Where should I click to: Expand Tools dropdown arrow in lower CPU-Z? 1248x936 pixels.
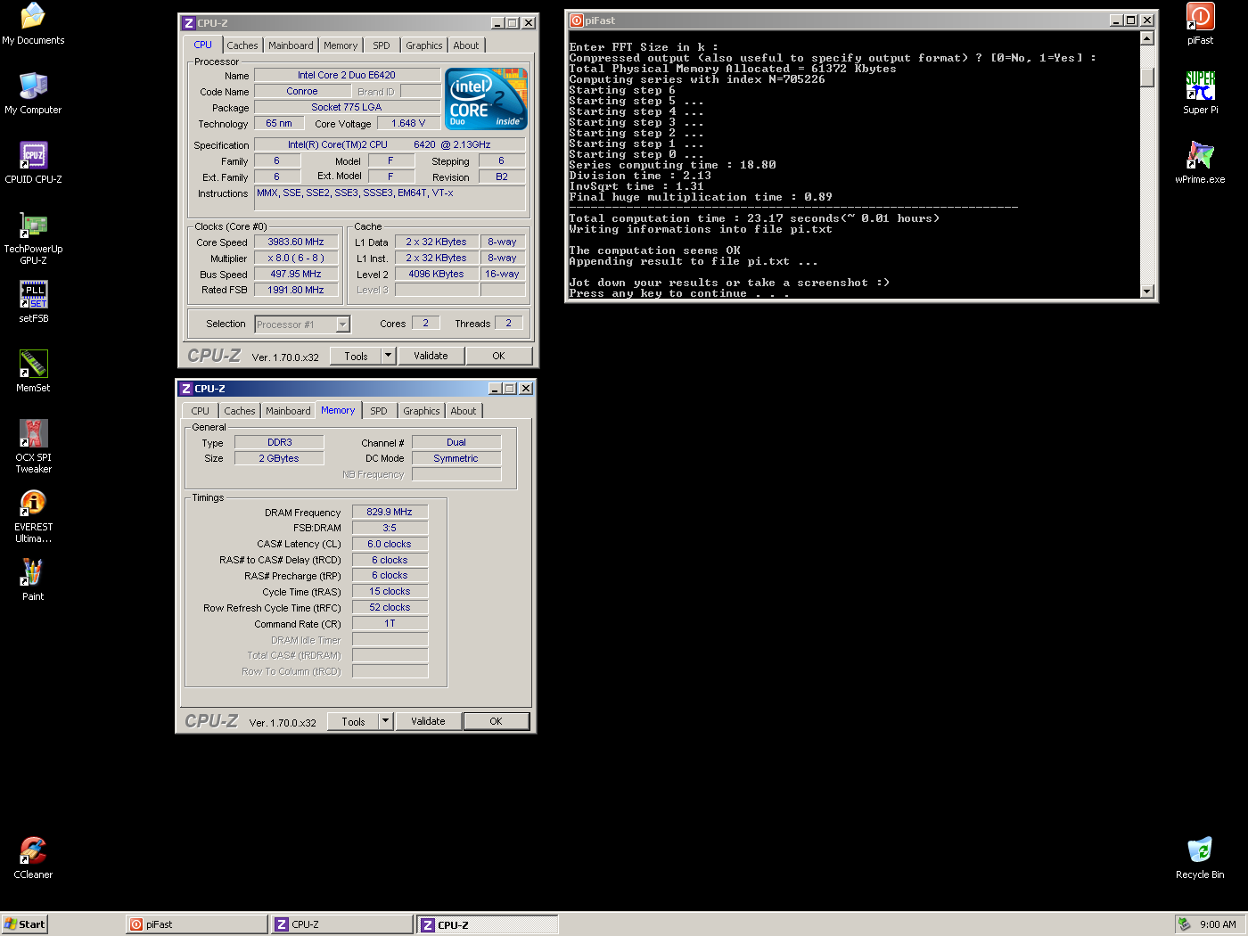point(385,721)
